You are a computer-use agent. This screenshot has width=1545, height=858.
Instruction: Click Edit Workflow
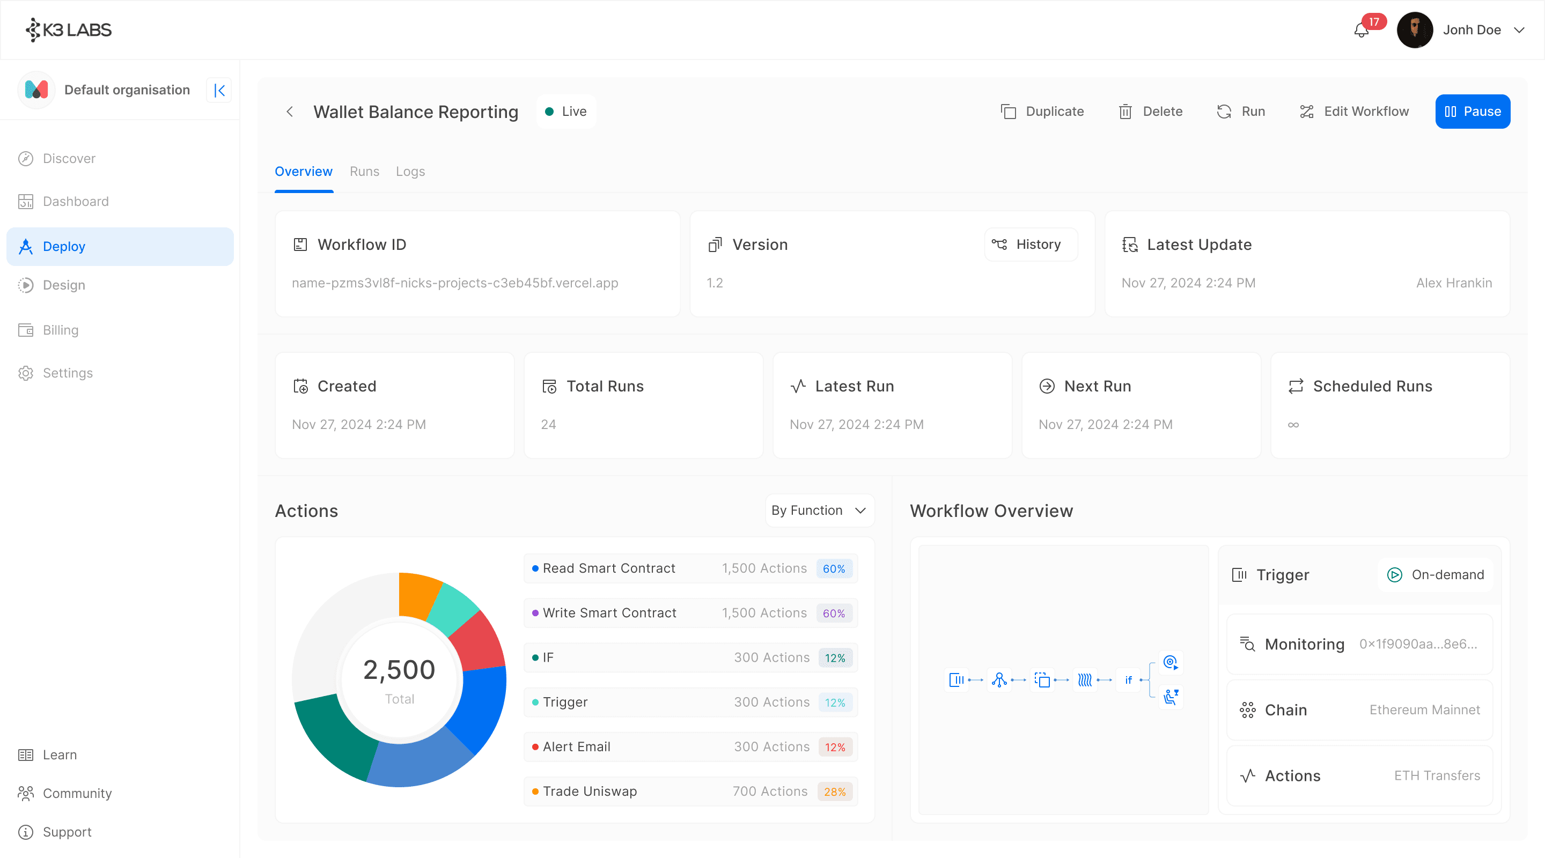pyautogui.click(x=1354, y=112)
